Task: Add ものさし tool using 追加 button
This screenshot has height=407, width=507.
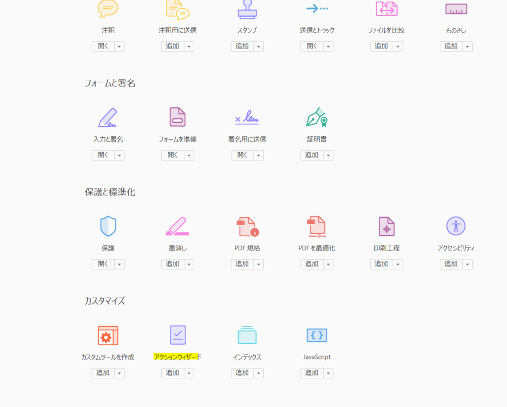Action: [451, 46]
